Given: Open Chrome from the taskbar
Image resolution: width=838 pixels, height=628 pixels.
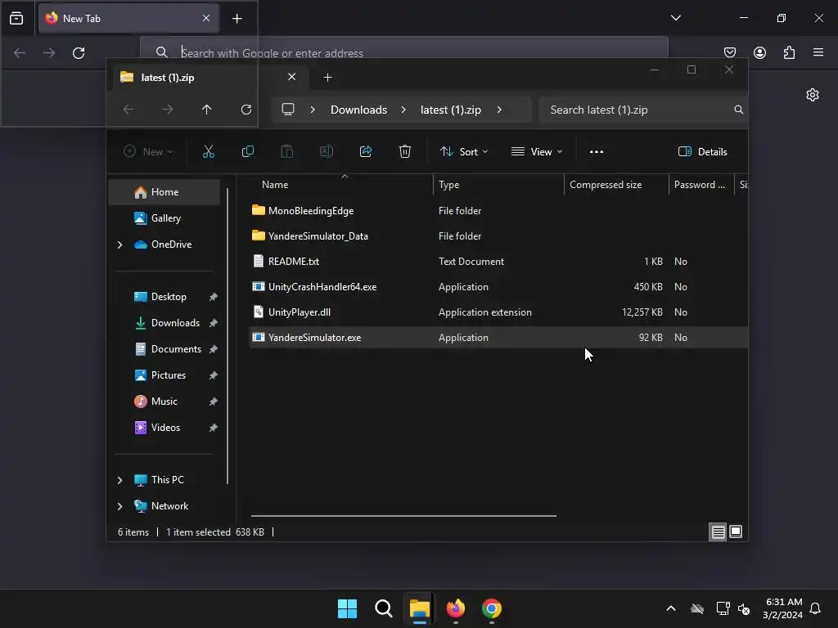Looking at the screenshot, I should [x=492, y=608].
